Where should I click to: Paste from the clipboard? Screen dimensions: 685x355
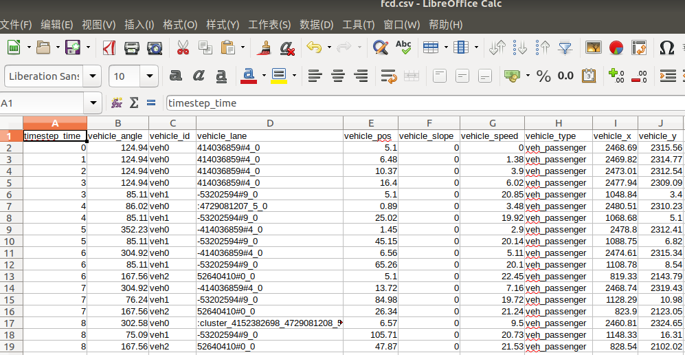point(228,47)
